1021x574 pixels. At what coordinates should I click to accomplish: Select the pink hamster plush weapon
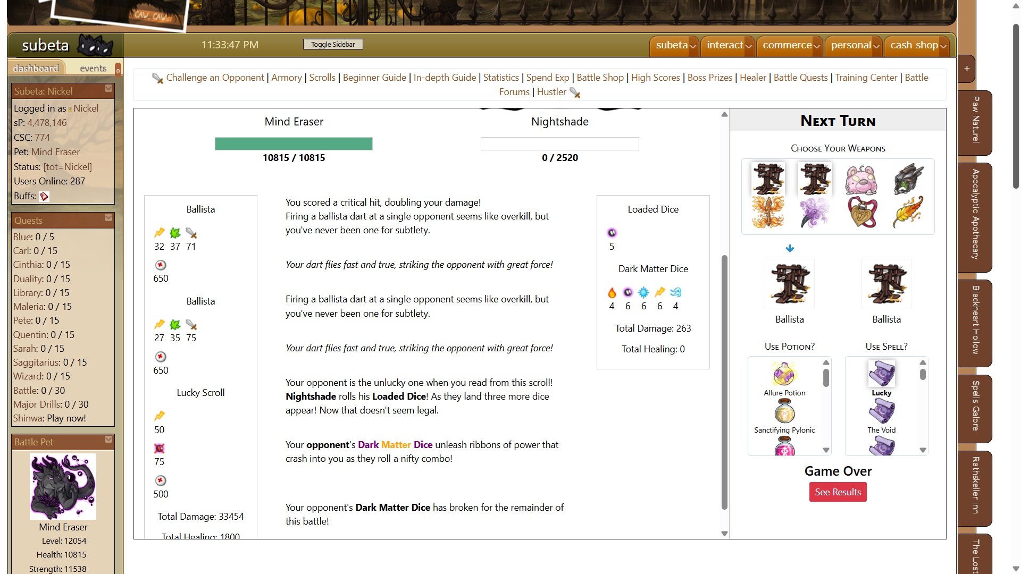[861, 179]
